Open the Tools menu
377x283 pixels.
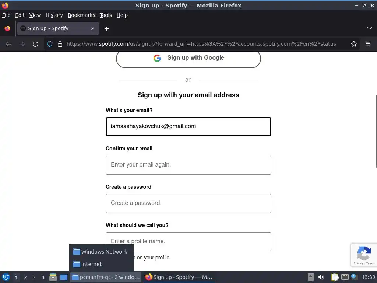(x=106, y=15)
